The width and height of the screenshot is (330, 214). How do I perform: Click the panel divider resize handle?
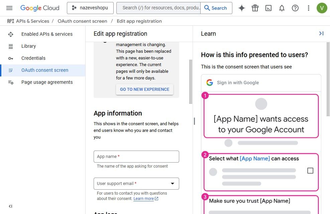tap(194, 121)
